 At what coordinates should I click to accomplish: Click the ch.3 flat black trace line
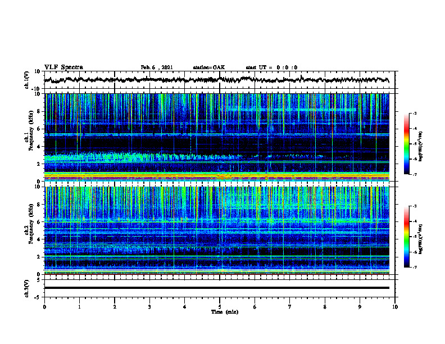[x=217, y=288]
